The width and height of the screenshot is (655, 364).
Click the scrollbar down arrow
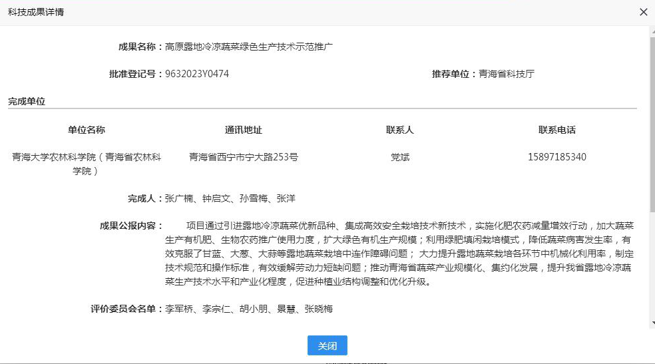click(651, 323)
